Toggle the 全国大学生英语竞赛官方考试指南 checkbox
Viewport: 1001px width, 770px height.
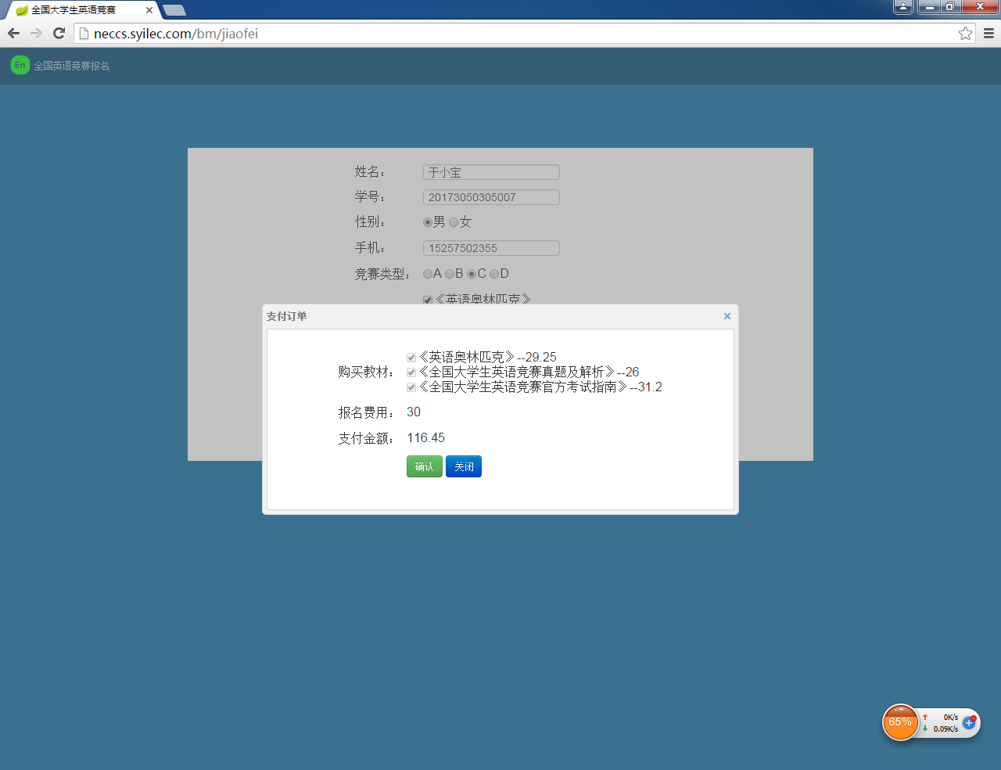pyautogui.click(x=411, y=387)
